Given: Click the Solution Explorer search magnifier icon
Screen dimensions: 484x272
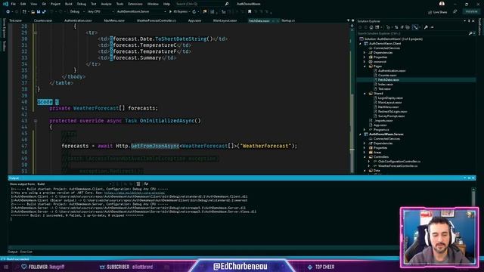Looking at the screenshot, I should coord(470,33).
